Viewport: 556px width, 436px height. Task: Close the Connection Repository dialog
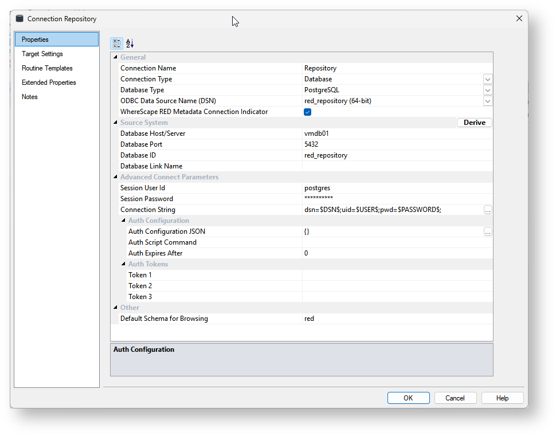click(519, 18)
